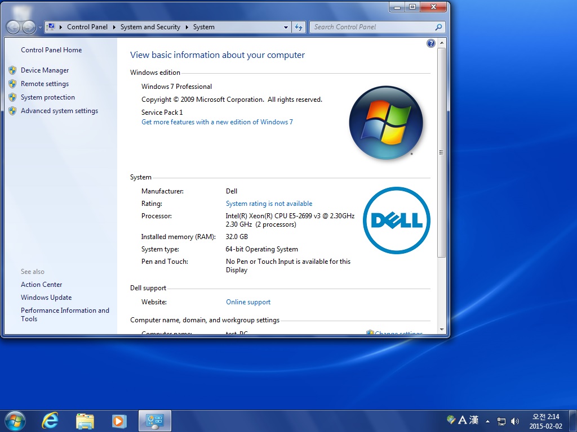Click the Help question mark icon
The image size is (577, 432).
coord(430,43)
